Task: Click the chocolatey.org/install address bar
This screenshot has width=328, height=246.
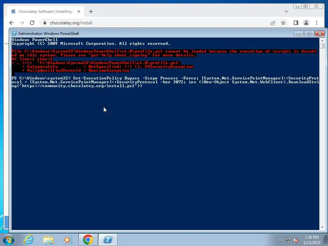Action: (155, 23)
